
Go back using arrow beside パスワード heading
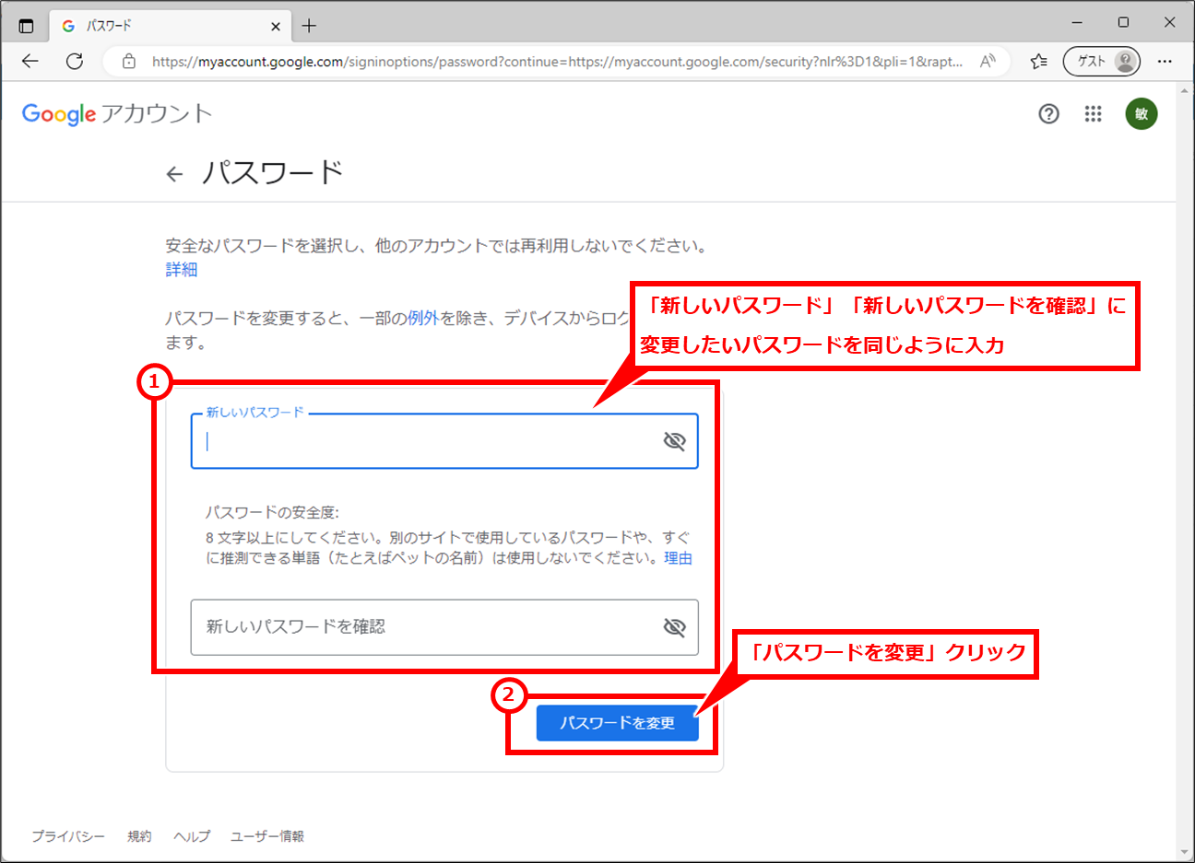(174, 174)
